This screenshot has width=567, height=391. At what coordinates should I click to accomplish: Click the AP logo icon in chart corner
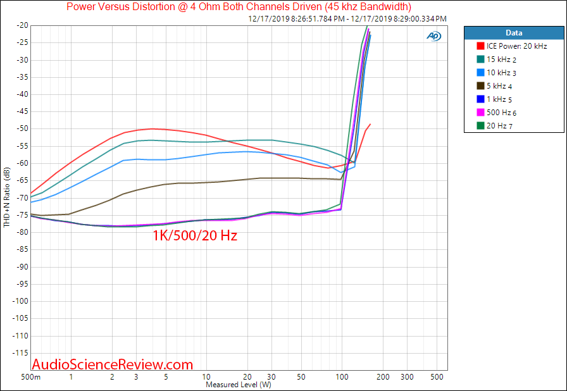click(x=434, y=36)
